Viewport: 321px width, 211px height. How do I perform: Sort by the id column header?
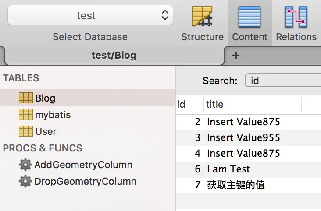tap(189, 104)
